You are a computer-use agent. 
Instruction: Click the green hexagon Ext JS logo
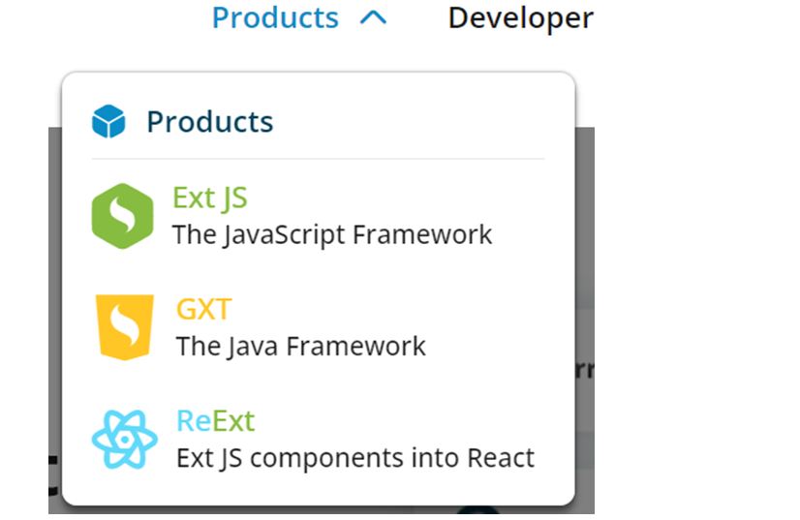pyautogui.click(x=122, y=216)
